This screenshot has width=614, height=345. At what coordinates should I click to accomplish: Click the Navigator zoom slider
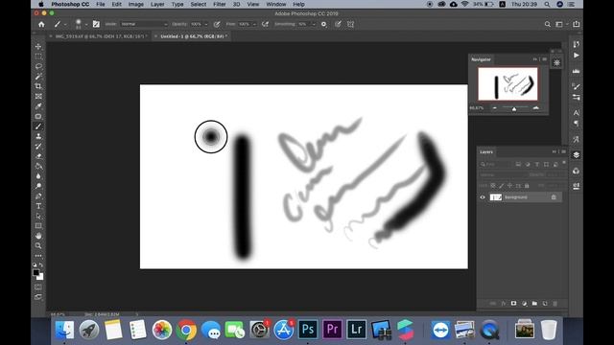[x=514, y=108]
